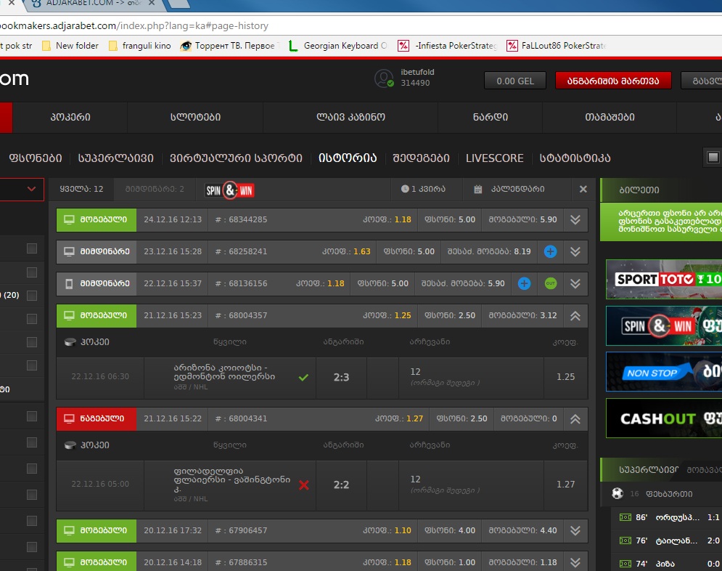This screenshot has width=722, height=571.
Task: Click monitor icon on pending bet 68258241
Action: (69, 251)
